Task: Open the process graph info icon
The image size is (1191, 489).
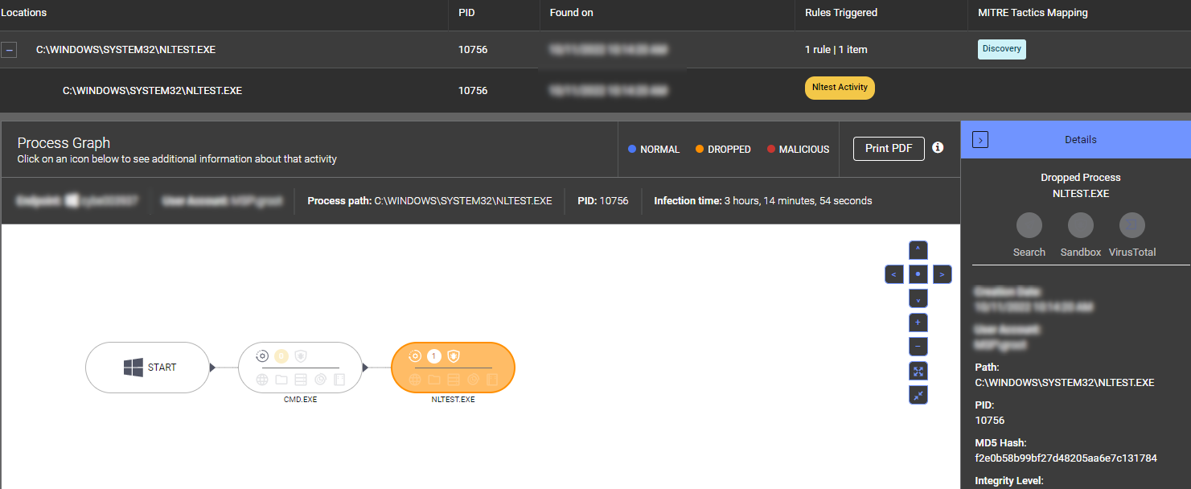Action: pos(938,148)
